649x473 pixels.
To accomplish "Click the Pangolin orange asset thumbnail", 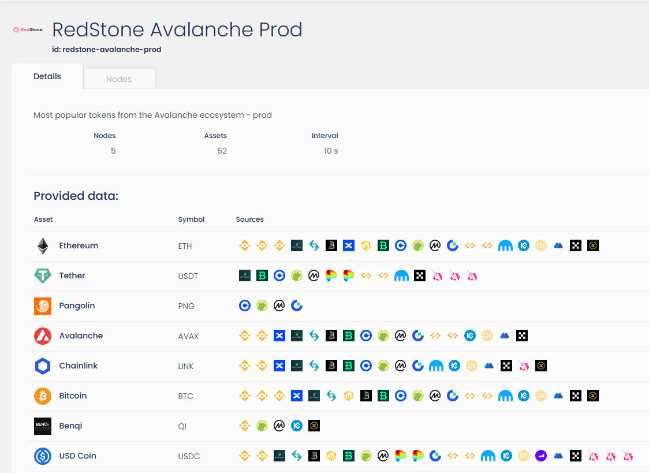I will pyautogui.click(x=43, y=306).
